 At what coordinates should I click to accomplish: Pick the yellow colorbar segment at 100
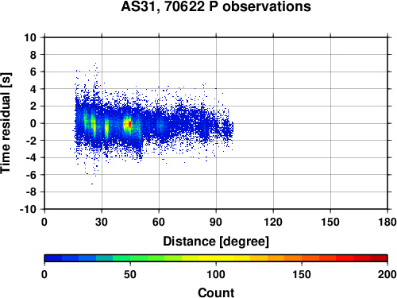pos(216,258)
